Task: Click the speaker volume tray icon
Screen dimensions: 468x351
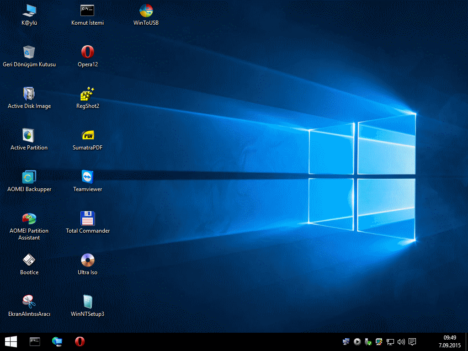Action: (401, 341)
